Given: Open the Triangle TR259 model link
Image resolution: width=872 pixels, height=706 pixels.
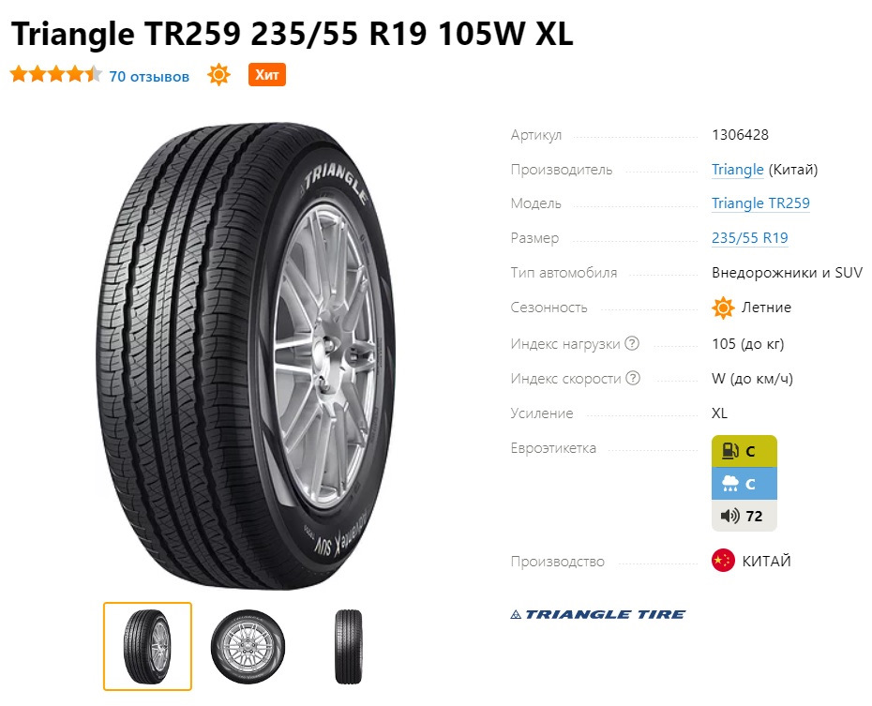Looking at the screenshot, I should pos(760,203).
